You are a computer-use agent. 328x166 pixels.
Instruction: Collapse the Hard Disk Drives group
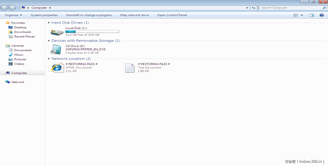pos(48,23)
